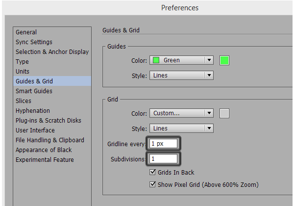
Task: Go to Plug-ins & Scratch Disks
Action: tap(48, 121)
